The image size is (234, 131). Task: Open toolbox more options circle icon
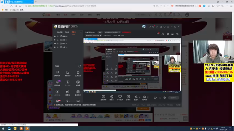(80, 66)
